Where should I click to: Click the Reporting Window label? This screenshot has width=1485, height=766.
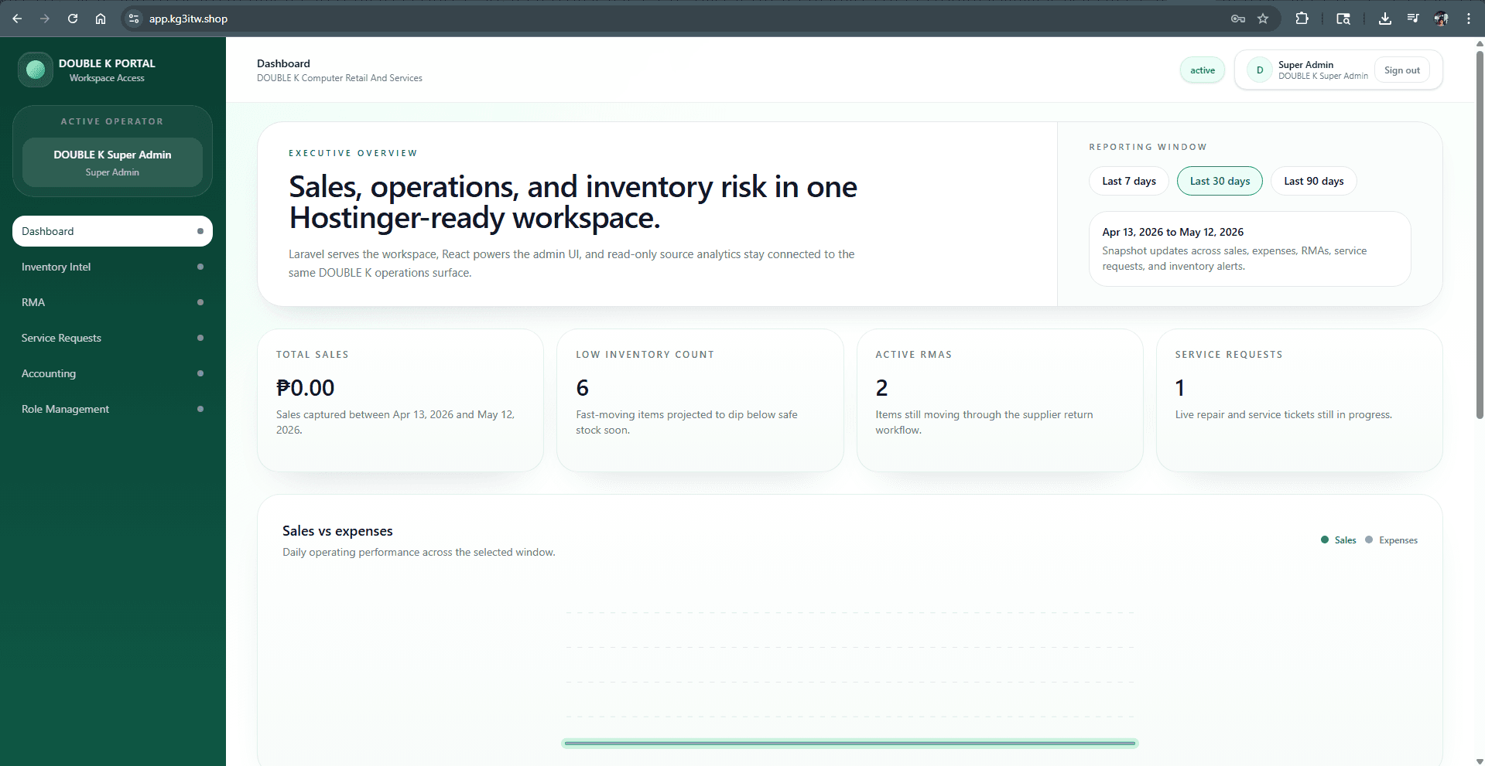(x=1148, y=147)
